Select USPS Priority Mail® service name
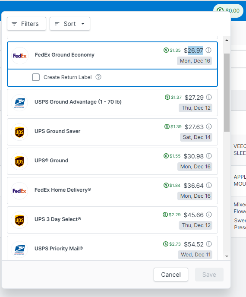 point(59,249)
